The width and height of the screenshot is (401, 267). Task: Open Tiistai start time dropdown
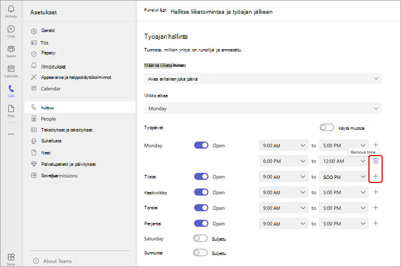pyautogui.click(x=284, y=177)
